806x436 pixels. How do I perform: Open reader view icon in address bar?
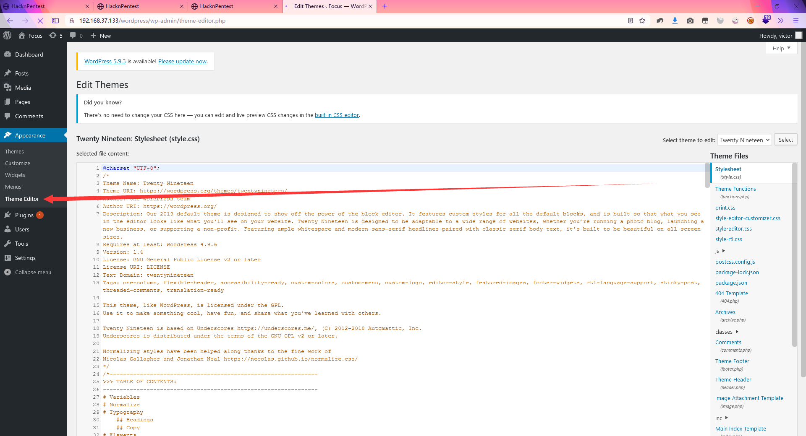(x=630, y=21)
